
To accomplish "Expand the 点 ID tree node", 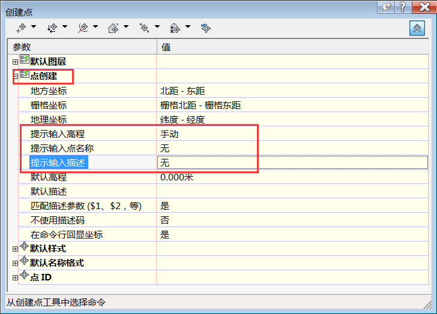I will pos(16,277).
